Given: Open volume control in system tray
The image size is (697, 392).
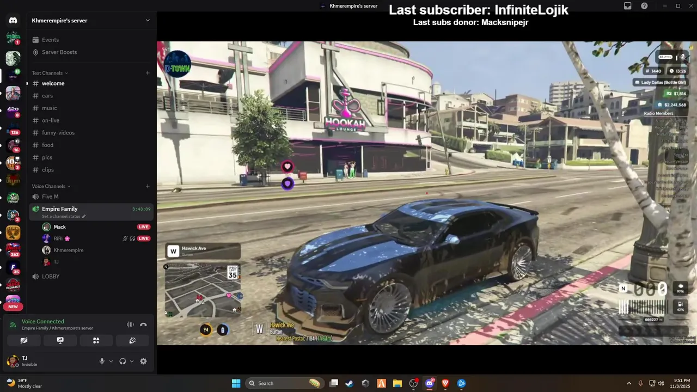Looking at the screenshot, I should (661, 383).
